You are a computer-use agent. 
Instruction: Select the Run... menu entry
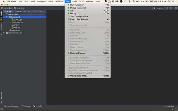click(87, 11)
